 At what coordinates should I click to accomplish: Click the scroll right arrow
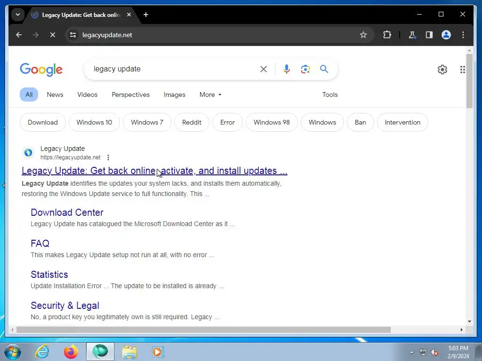461,330
